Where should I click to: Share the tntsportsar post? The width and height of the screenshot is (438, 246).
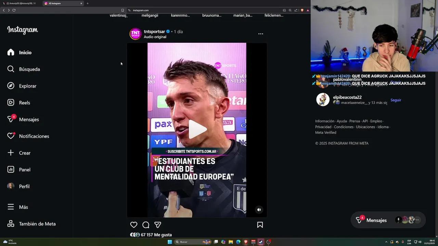point(158,225)
